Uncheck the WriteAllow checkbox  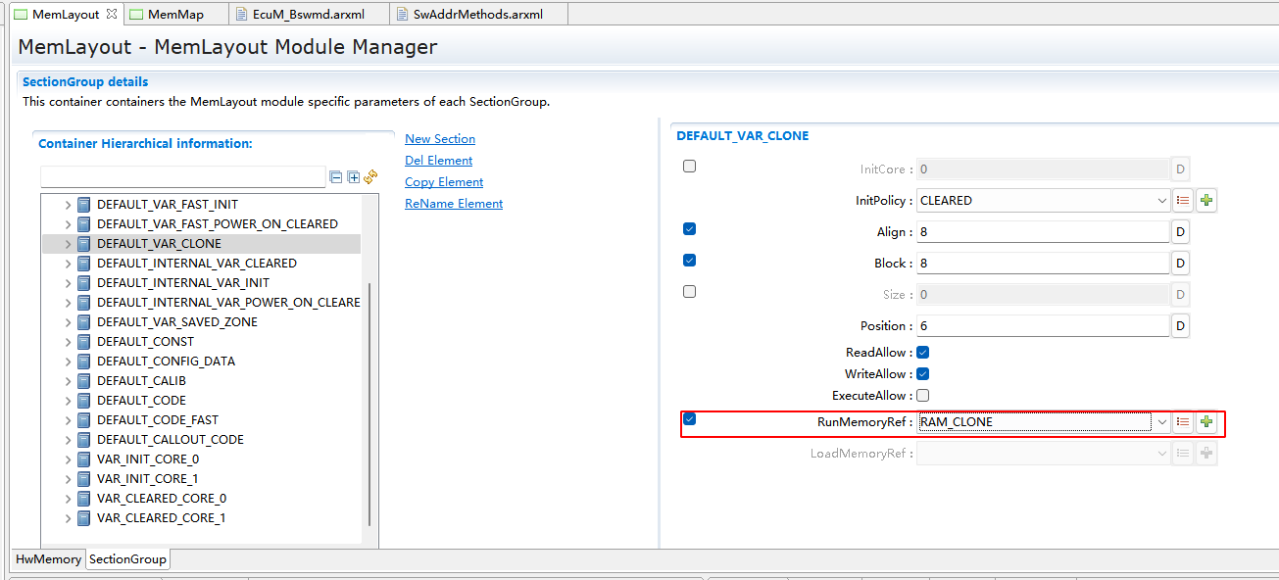(x=922, y=374)
